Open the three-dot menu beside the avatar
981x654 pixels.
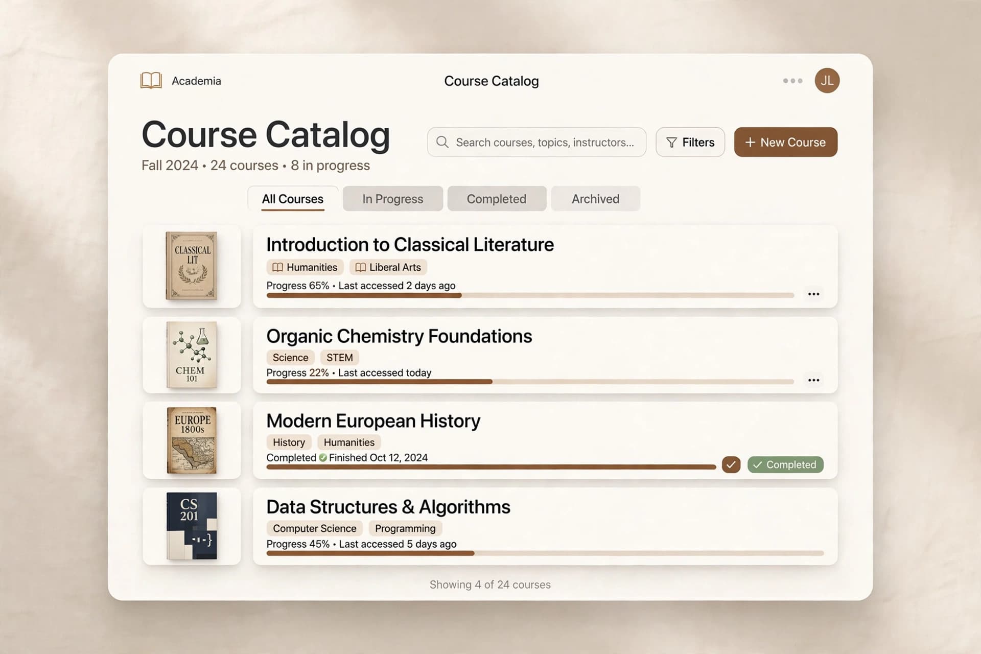[x=792, y=81]
